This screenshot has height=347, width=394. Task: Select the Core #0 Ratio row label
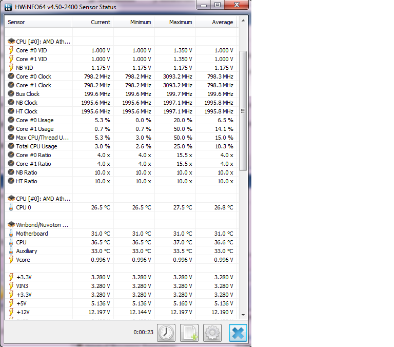tap(33, 155)
